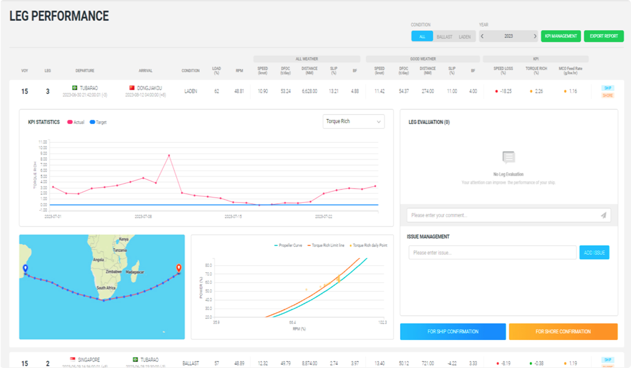The height and width of the screenshot is (368, 631).
Task: Click the send comment paper-plane icon
Action: click(x=603, y=215)
